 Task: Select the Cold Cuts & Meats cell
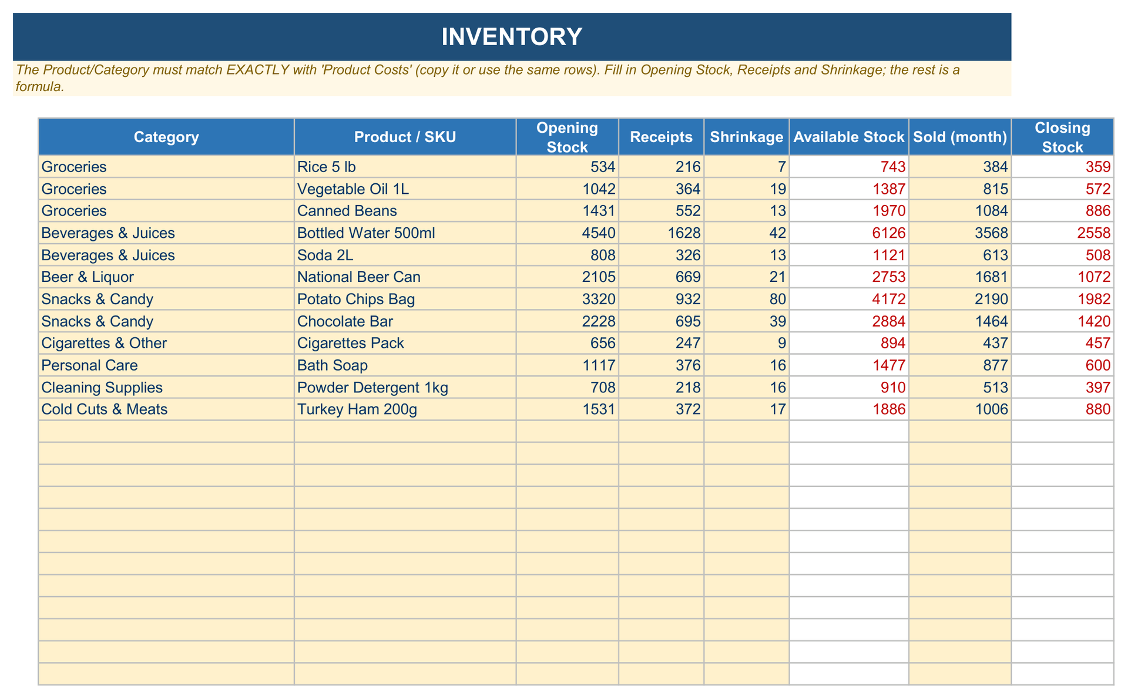(x=166, y=409)
